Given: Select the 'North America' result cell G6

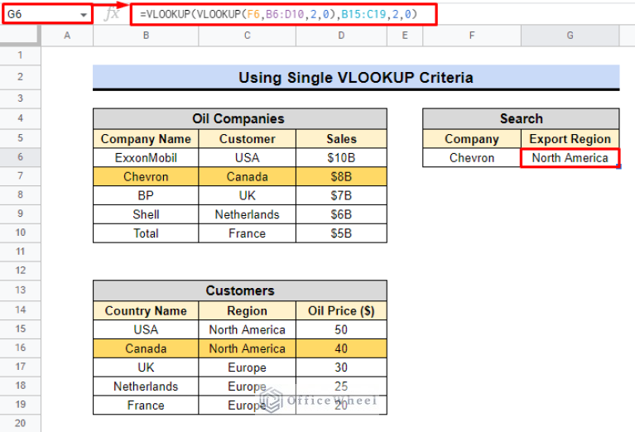Looking at the screenshot, I should pyautogui.click(x=570, y=157).
